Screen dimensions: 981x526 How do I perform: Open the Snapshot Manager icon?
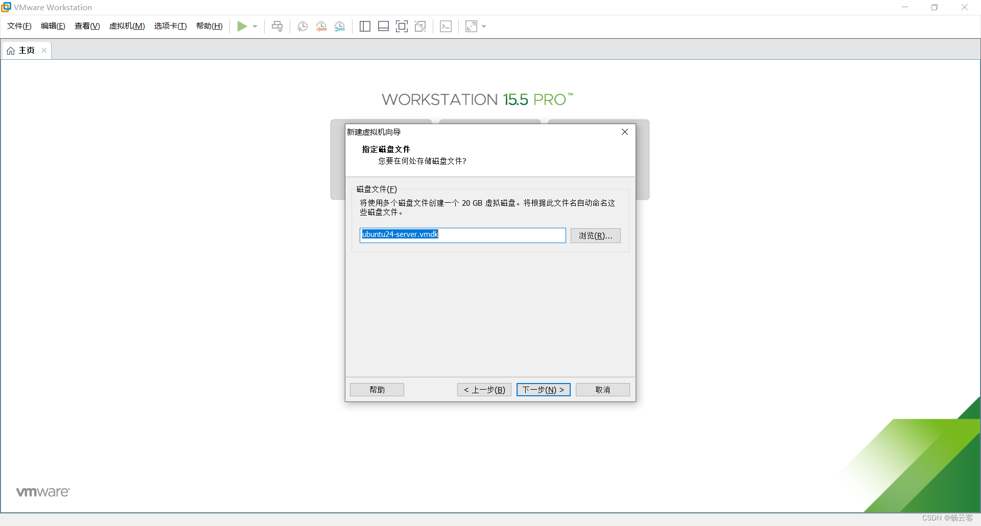340,27
